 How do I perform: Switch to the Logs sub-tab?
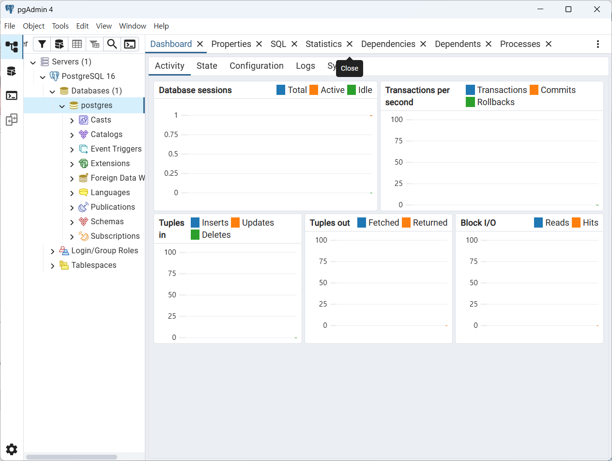tap(306, 66)
